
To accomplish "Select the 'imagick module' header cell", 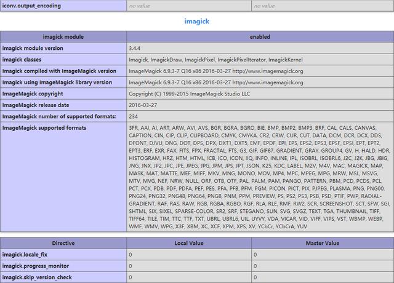I will coord(63,37).
